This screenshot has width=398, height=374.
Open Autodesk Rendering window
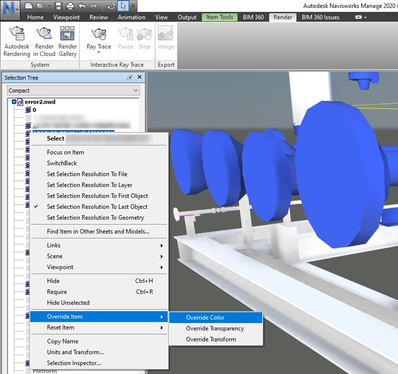click(x=17, y=42)
